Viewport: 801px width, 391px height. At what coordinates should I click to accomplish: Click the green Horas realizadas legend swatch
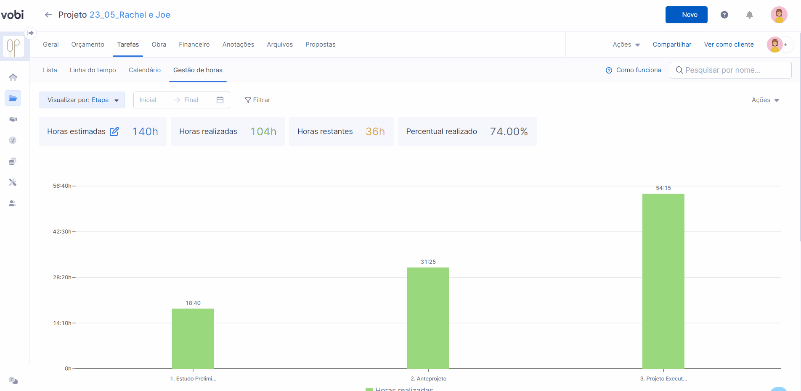(x=369, y=389)
